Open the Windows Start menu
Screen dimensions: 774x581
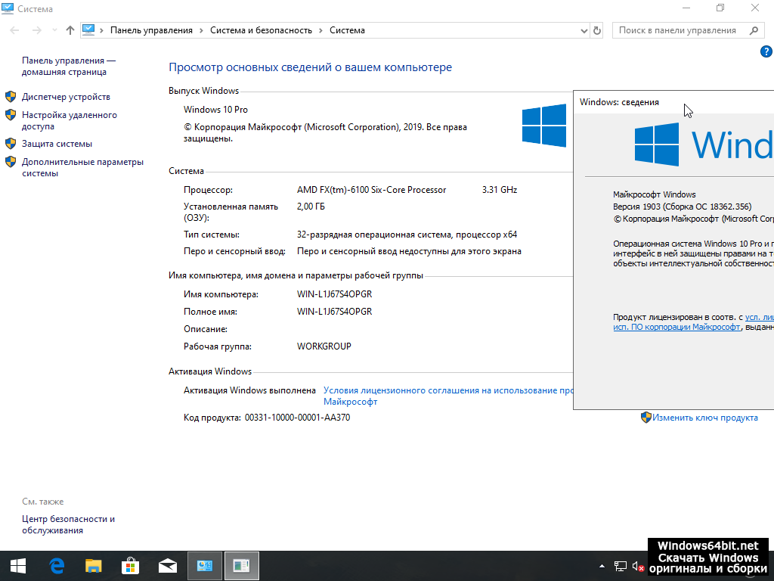[18, 565]
